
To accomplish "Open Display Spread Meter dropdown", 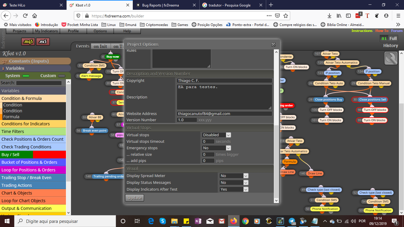I will (234, 176).
